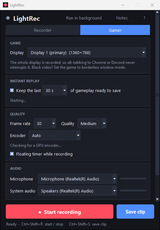Click the scrollbar up arrow
Screen dimensions: 160x230
[x=157, y=12]
